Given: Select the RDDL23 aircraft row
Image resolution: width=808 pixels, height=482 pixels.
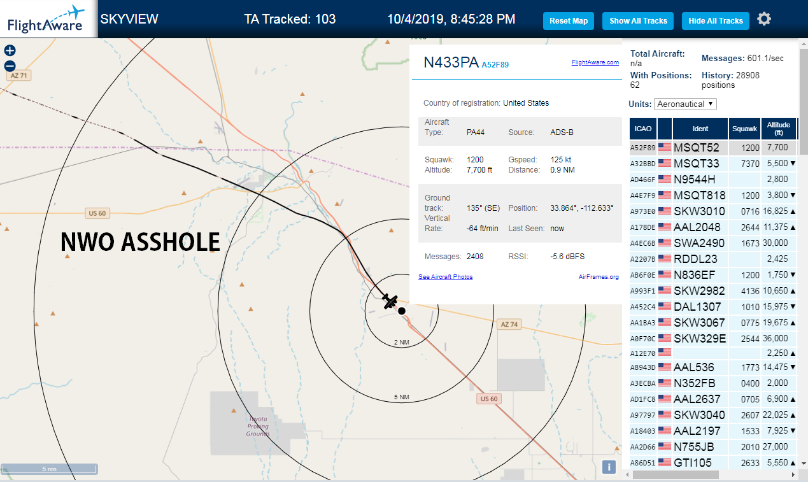Looking at the screenshot, I should [712, 259].
